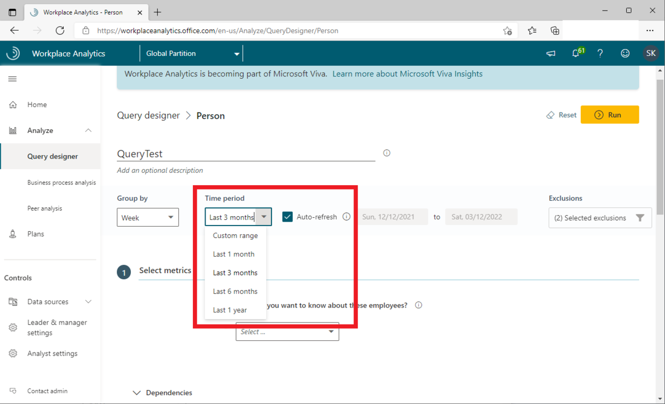665x404 pixels.
Task: Click Add an optional description field
Action: pos(160,170)
